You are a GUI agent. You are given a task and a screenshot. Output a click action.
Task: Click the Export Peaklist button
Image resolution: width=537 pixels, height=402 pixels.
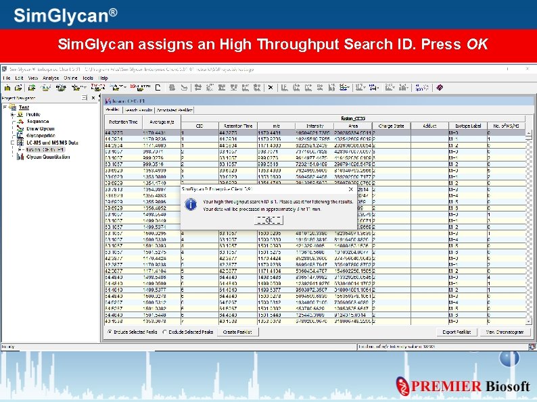tap(457, 332)
